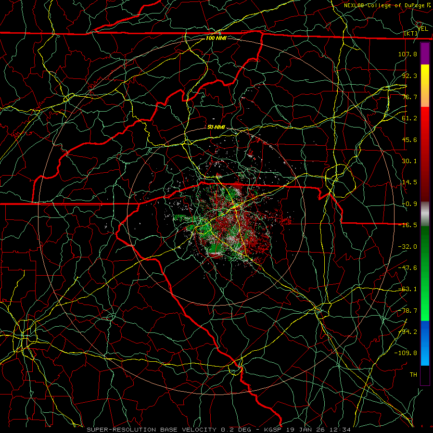Click the -47.6 value on velocity scale
Image resolution: width=433 pixels, height=433 pixels.
coord(408,268)
